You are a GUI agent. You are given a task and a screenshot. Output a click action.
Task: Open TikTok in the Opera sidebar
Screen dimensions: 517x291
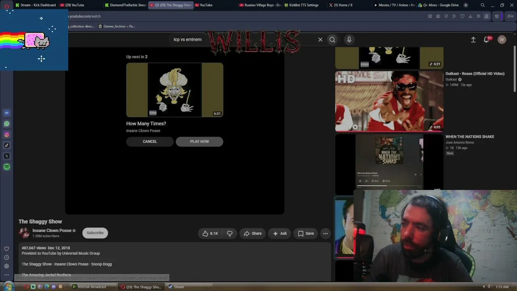pyautogui.click(x=6, y=145)
